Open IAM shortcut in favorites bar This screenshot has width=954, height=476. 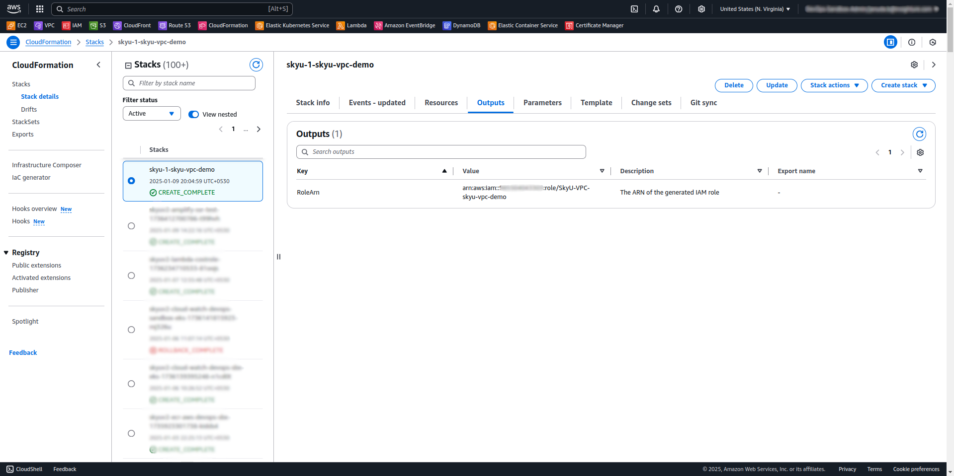(x=72, y=25)
